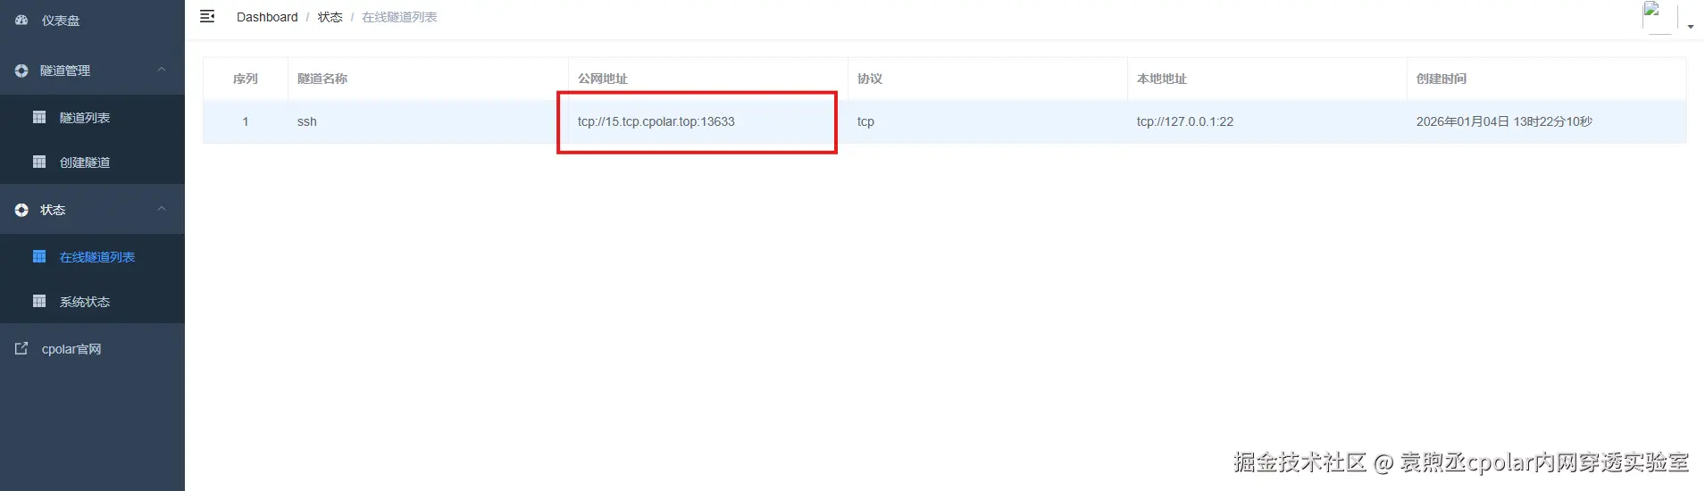The width and height of the screenshot is (1705, 491).
Task: Click the 序列 column header
Action: tap(246, 79)
